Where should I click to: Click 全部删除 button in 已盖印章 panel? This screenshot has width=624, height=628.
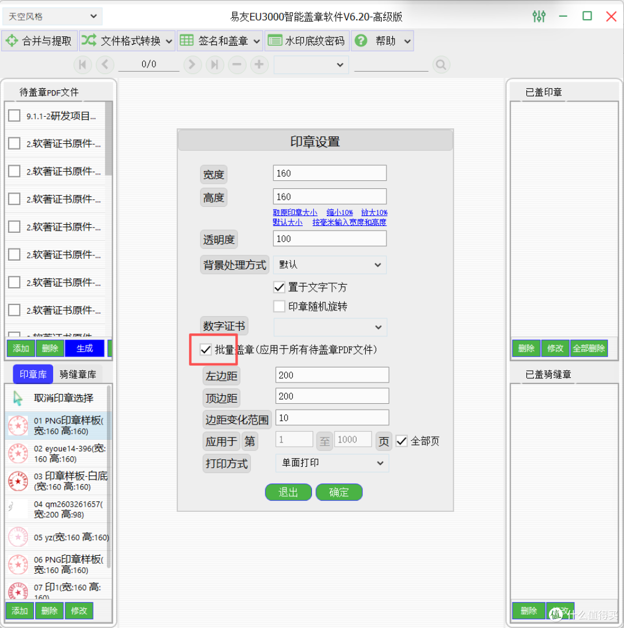coord(589,348)
